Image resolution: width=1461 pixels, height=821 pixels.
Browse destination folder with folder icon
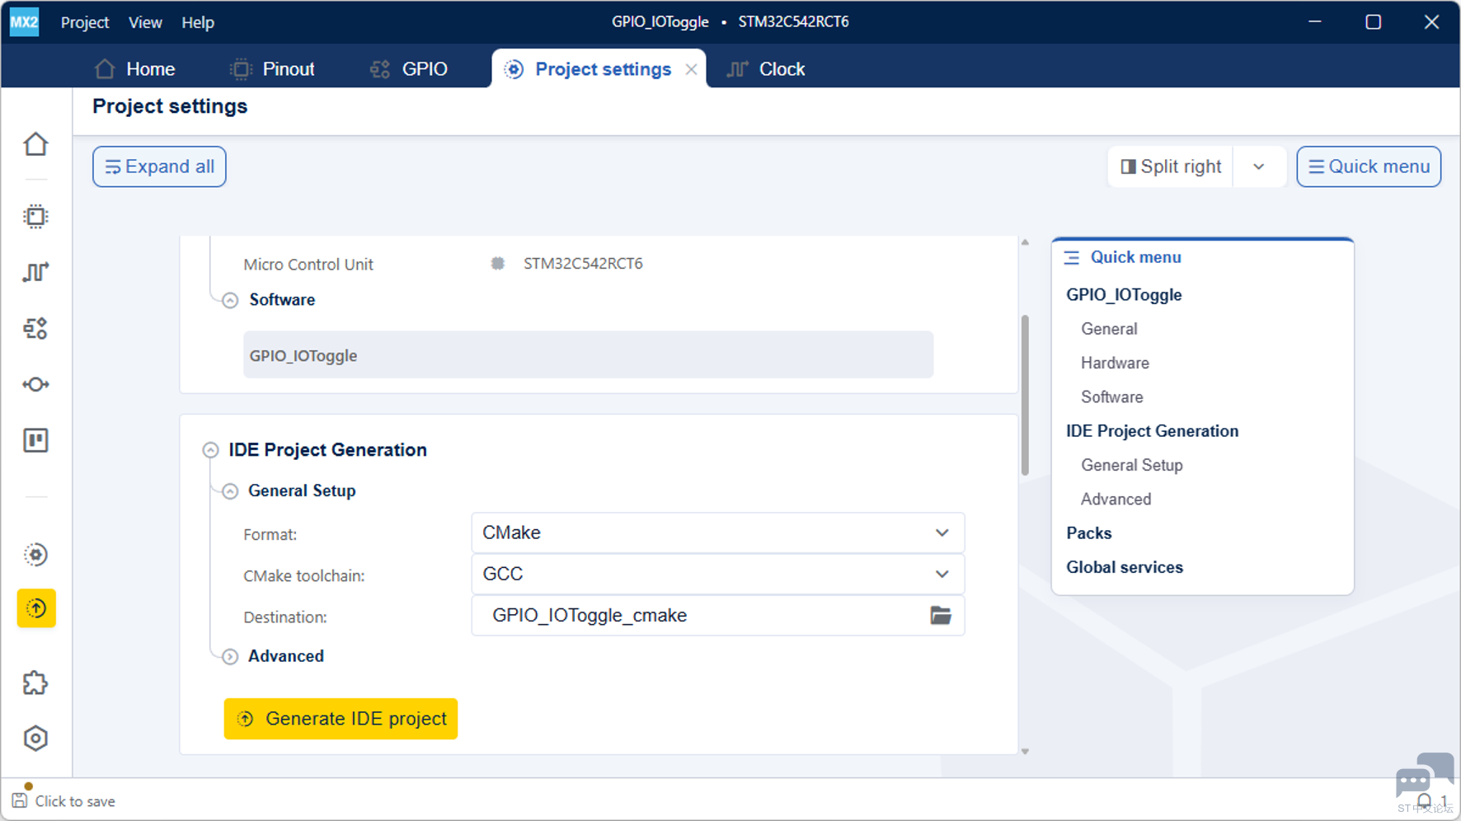tap(941, 615)
